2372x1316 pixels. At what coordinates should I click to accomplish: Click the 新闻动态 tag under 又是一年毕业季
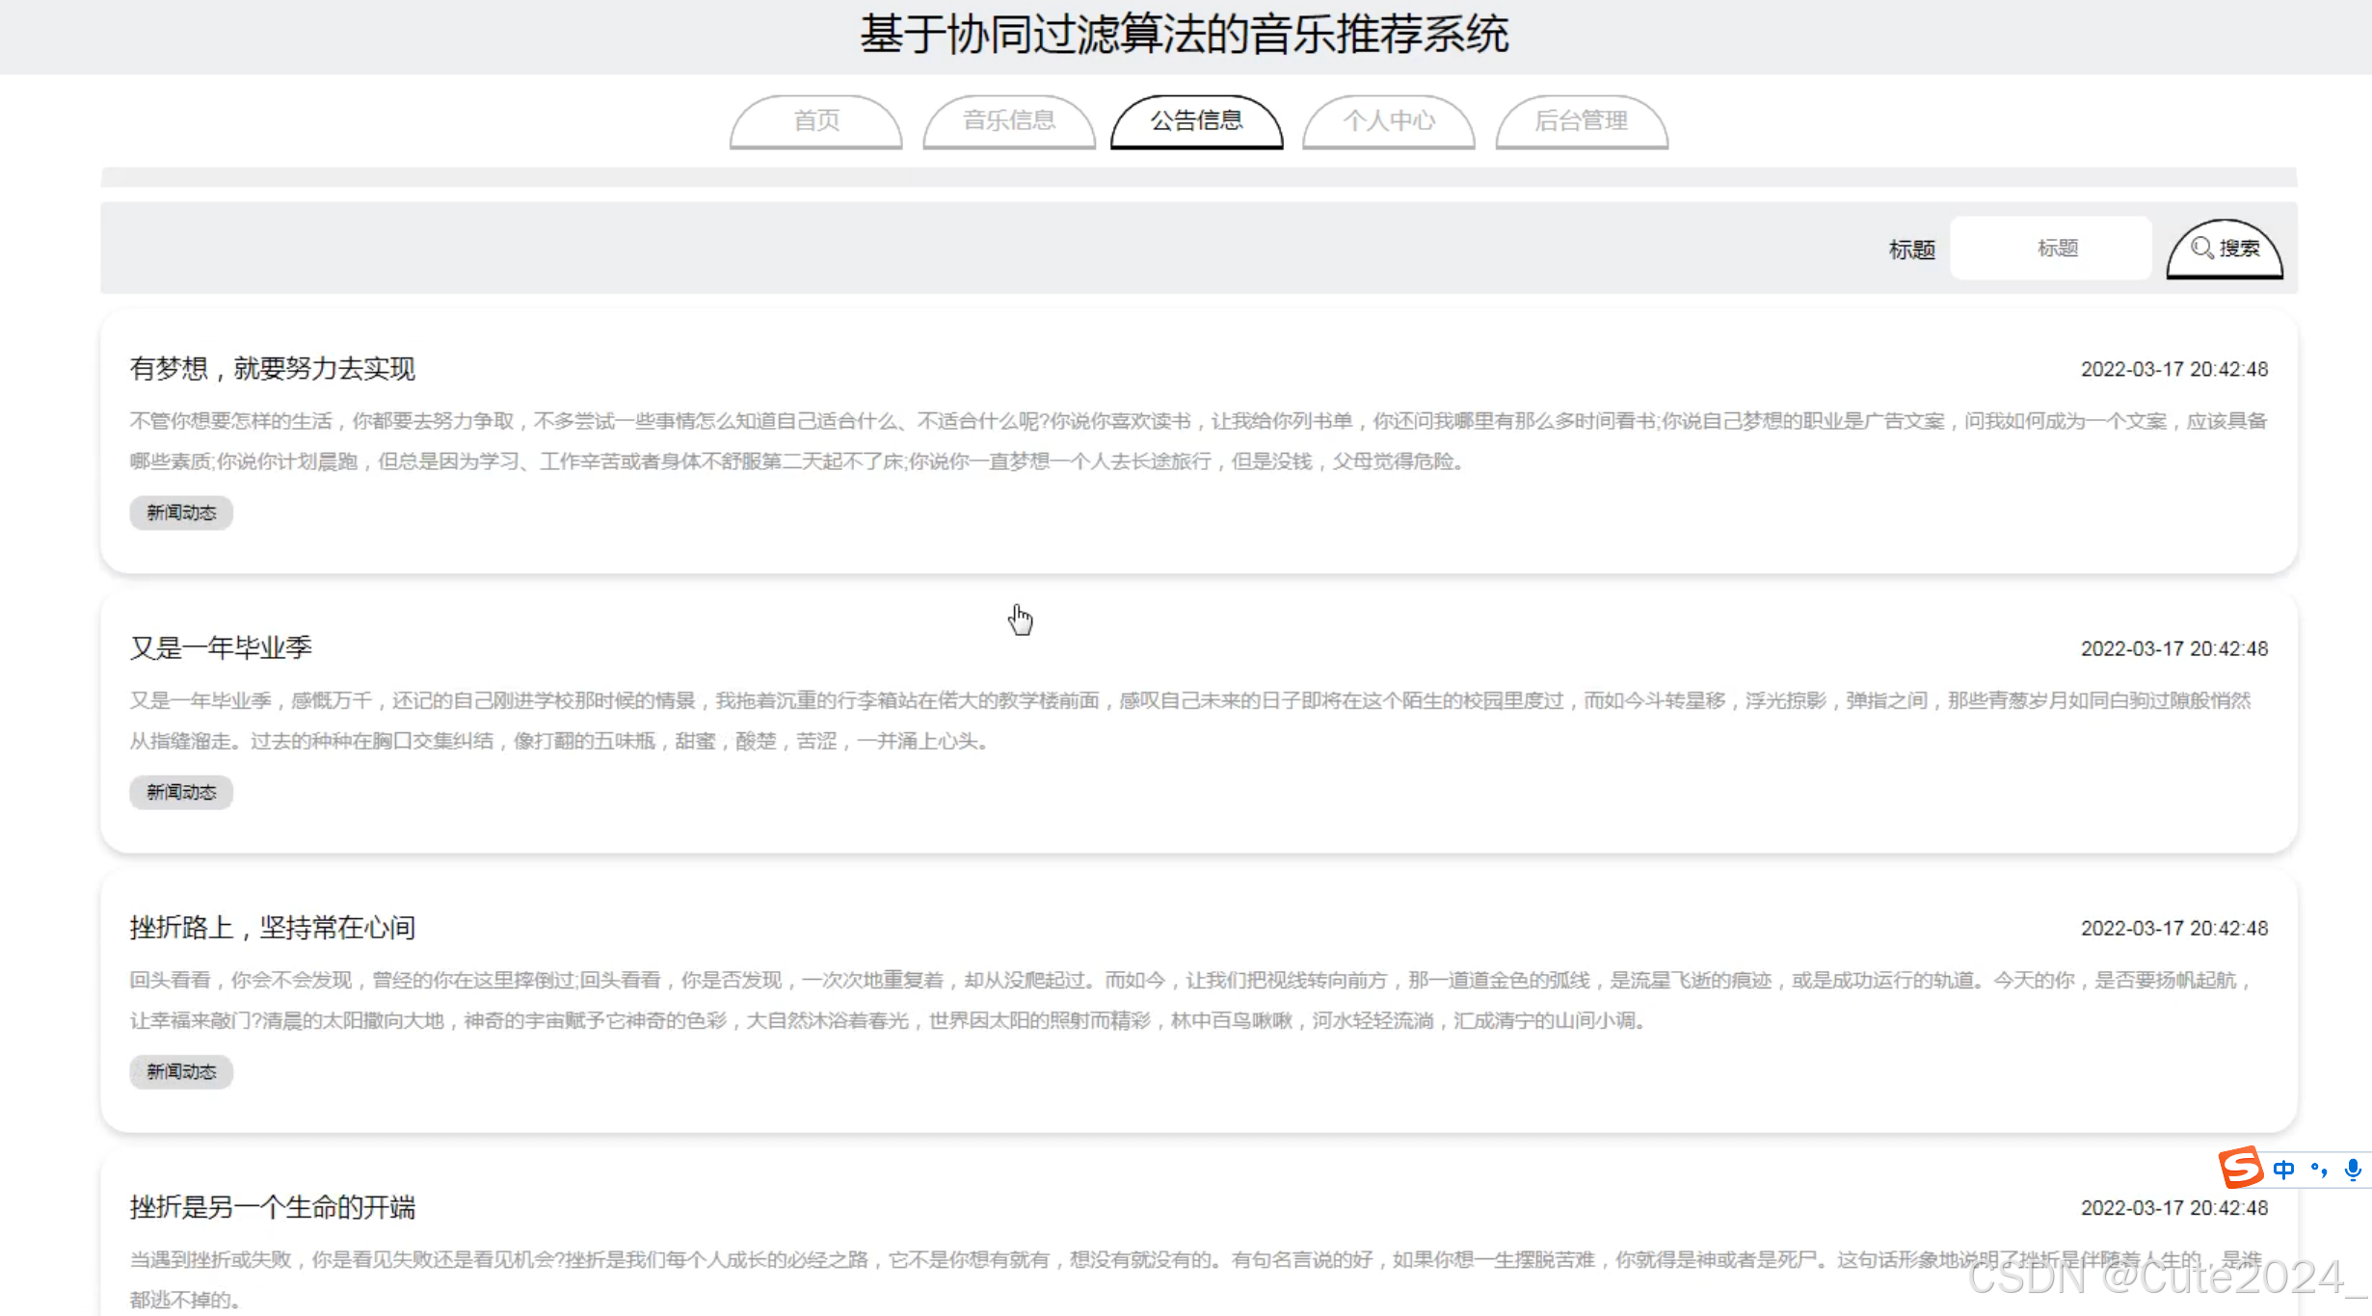pos(180,792)
